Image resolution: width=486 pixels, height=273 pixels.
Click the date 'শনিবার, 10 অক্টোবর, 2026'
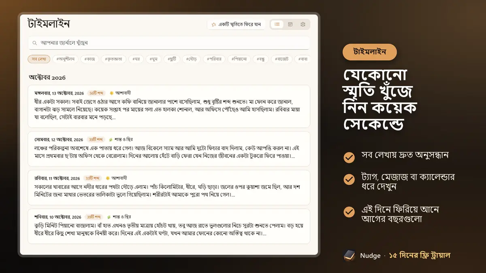58,217
